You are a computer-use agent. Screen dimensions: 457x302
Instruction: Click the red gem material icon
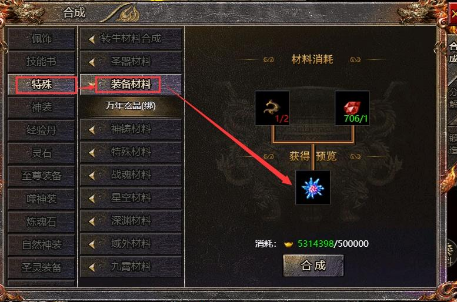(x=352, y=108)
